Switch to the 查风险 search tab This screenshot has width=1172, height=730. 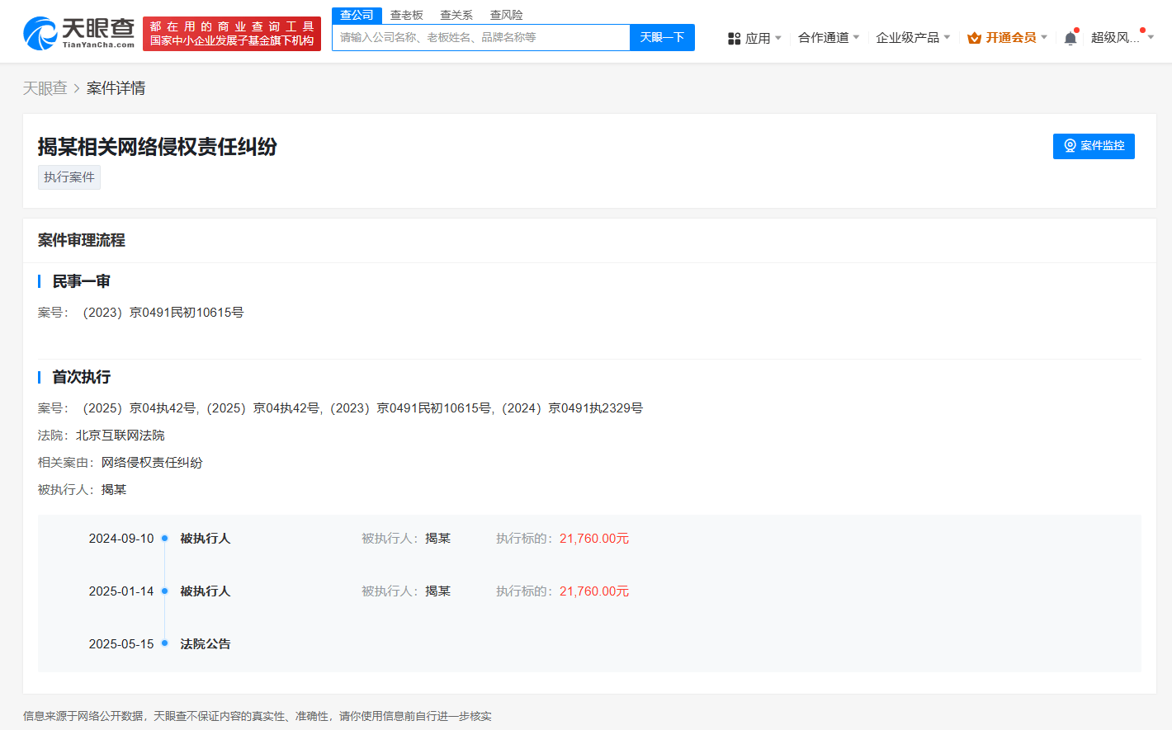506,15
